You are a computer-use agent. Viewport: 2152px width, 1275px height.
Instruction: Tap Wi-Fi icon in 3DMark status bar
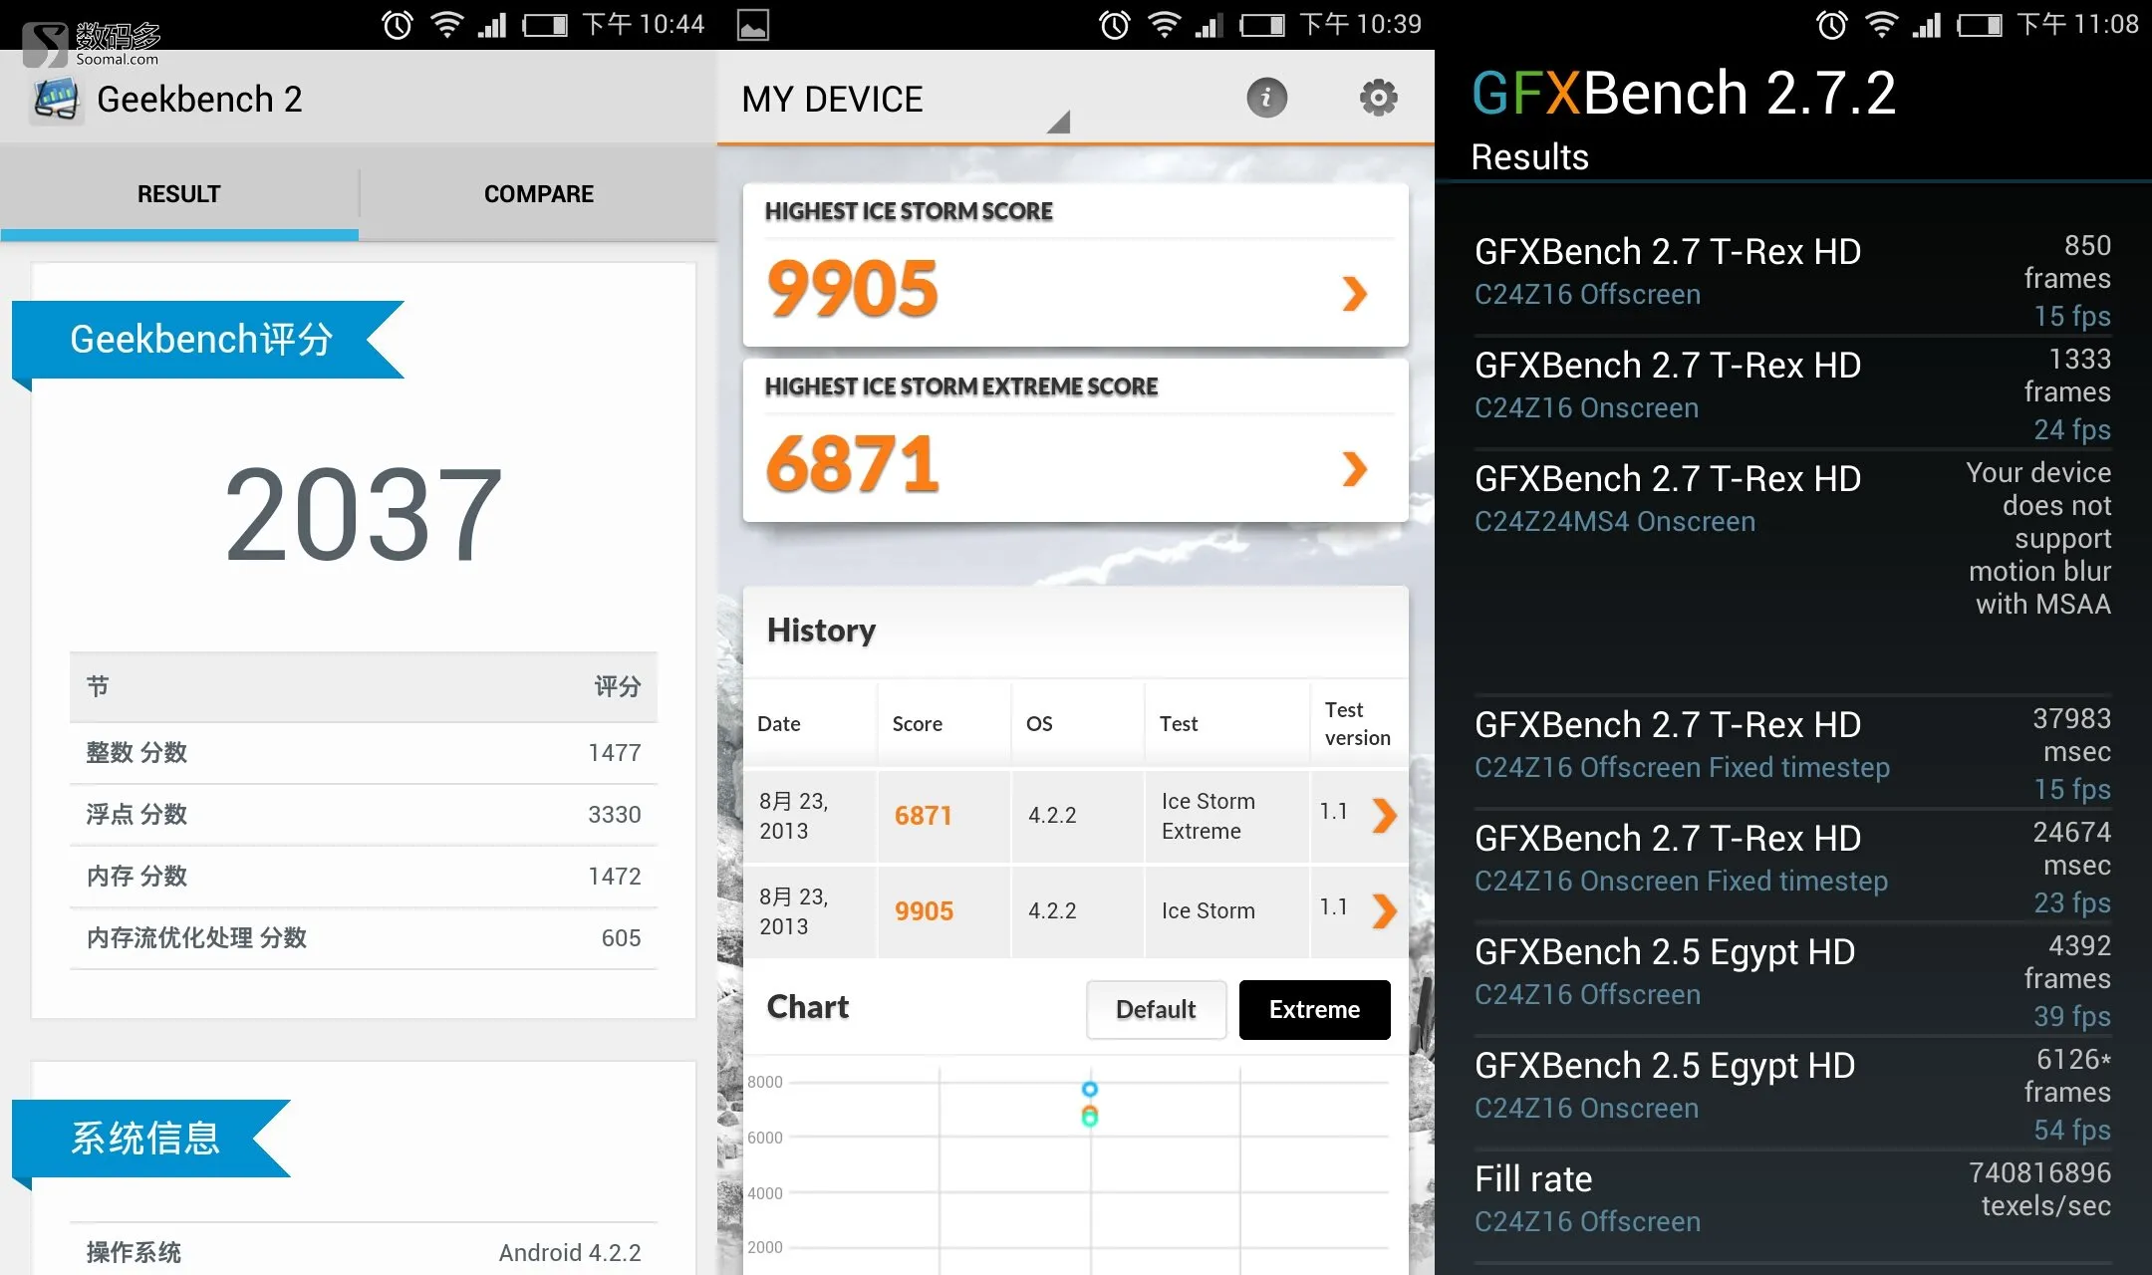click(x=1165, y=24)
